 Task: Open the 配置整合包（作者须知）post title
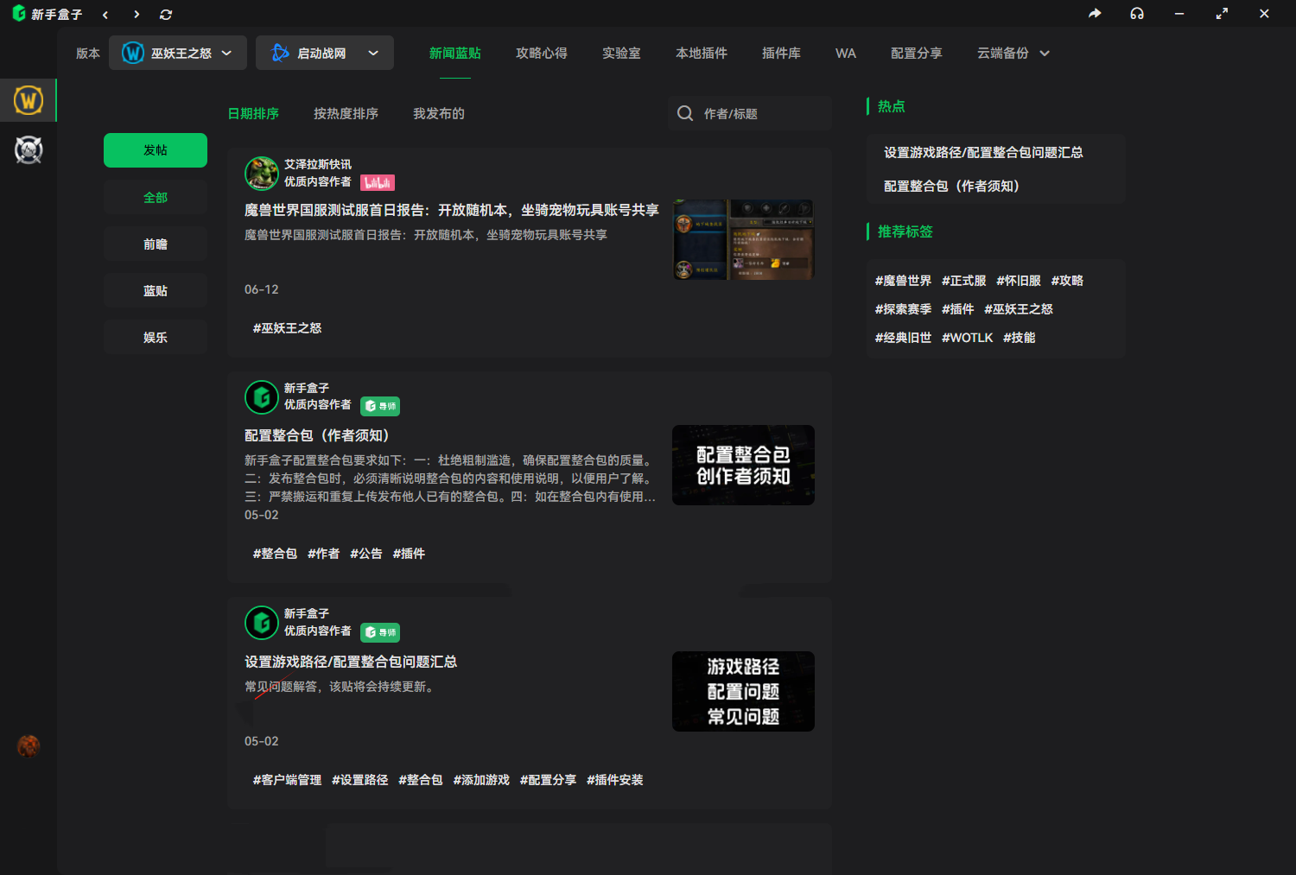[x=317, y=435]
